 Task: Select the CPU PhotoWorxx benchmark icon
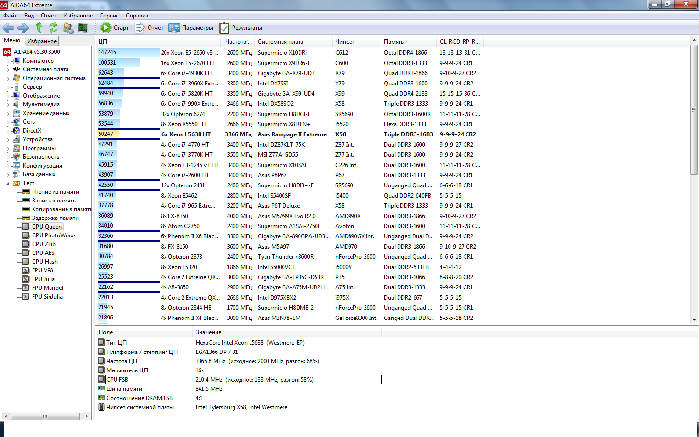[x=26, y=235]
